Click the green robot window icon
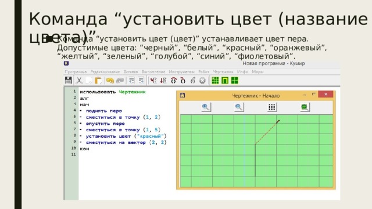This screenshot has width=372, height=209. point(225,81)
